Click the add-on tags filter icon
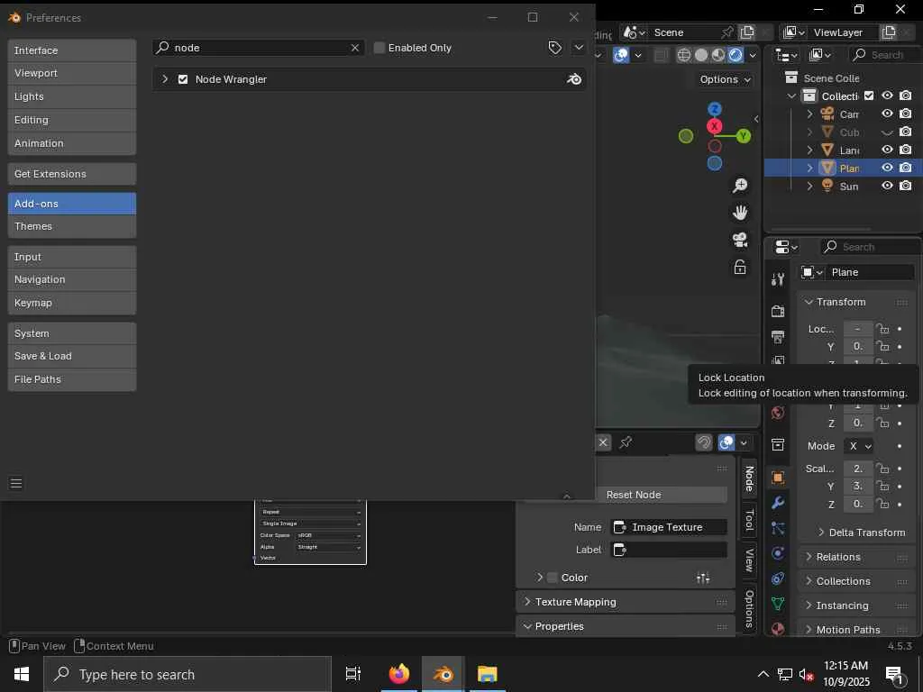Screen dimensions: 923x692 pos(554,48)
